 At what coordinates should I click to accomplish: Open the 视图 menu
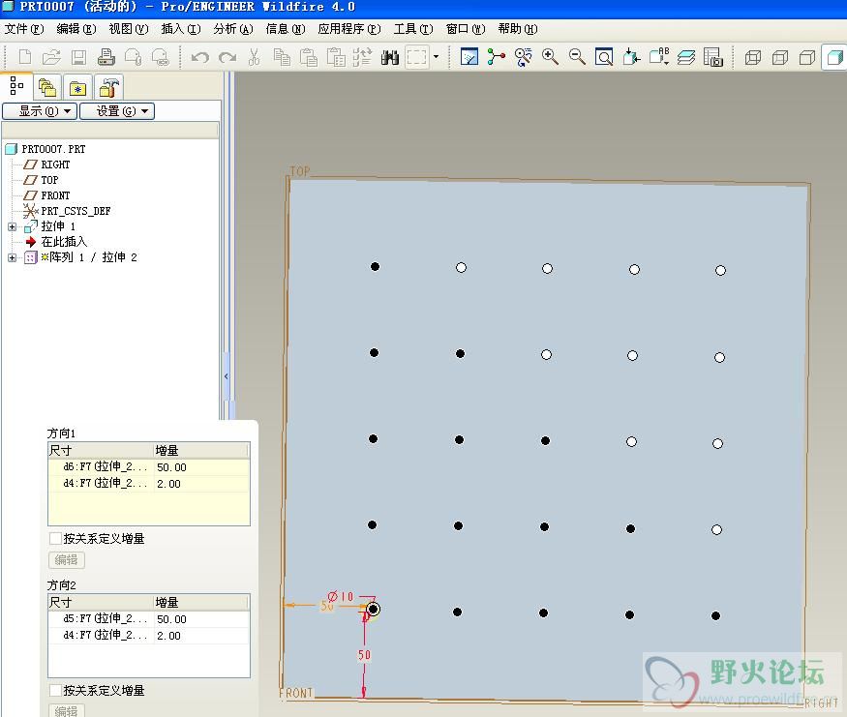129,29
